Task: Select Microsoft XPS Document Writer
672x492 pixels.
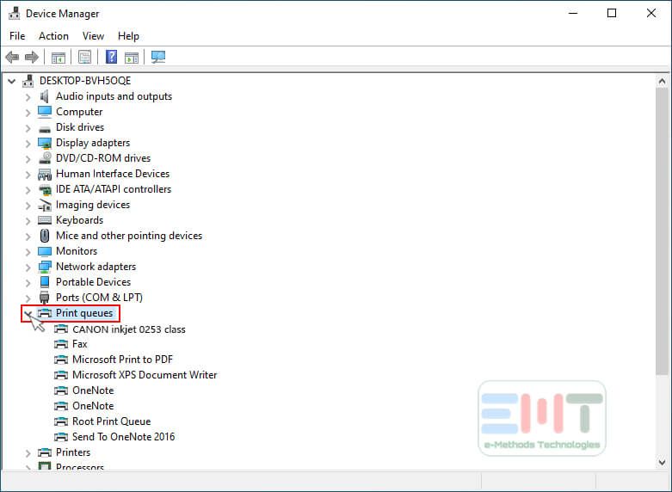Action: [145, 375]
